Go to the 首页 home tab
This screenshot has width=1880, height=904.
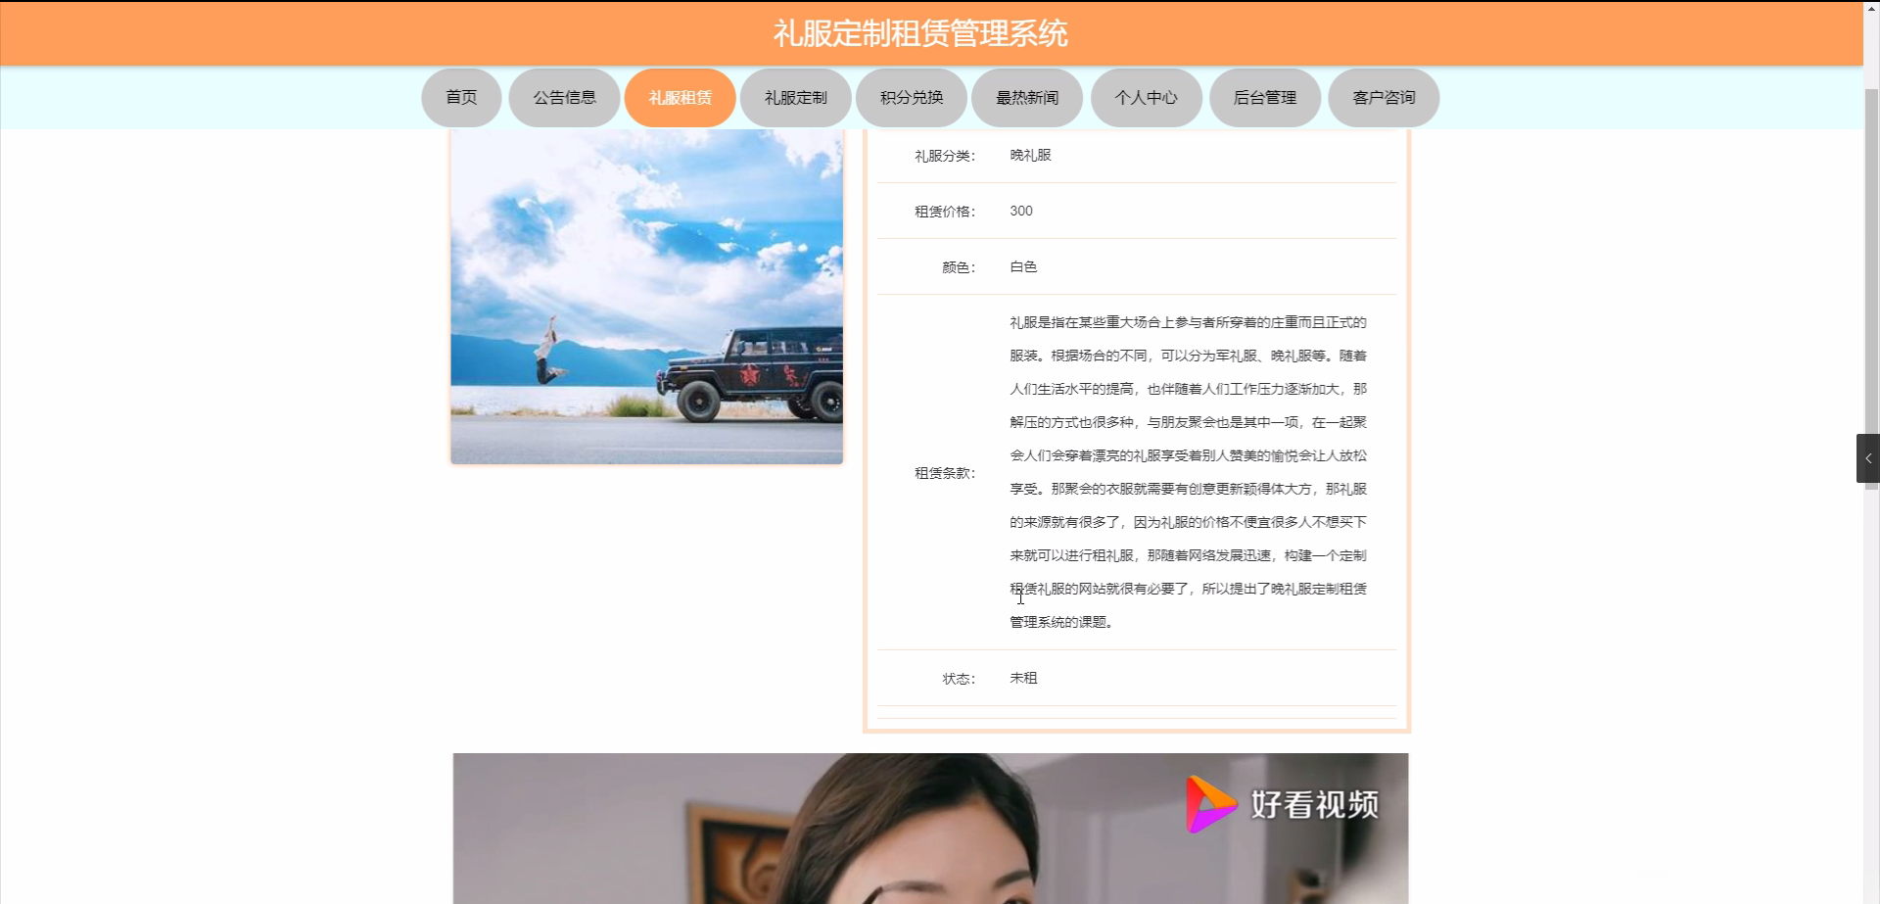point(461,98)
